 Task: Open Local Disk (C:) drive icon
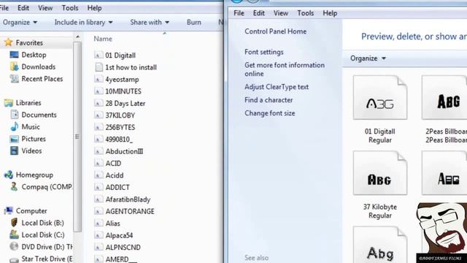(x=14, y=235)
